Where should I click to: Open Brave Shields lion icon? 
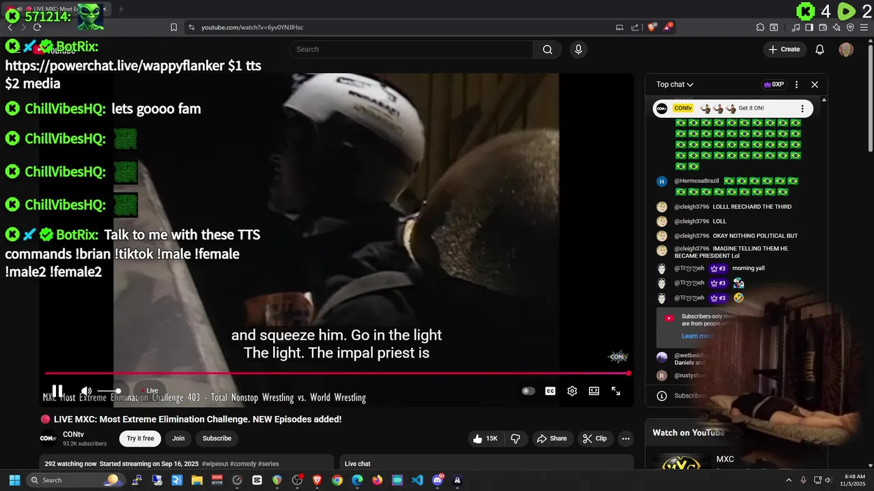(652, 27)
